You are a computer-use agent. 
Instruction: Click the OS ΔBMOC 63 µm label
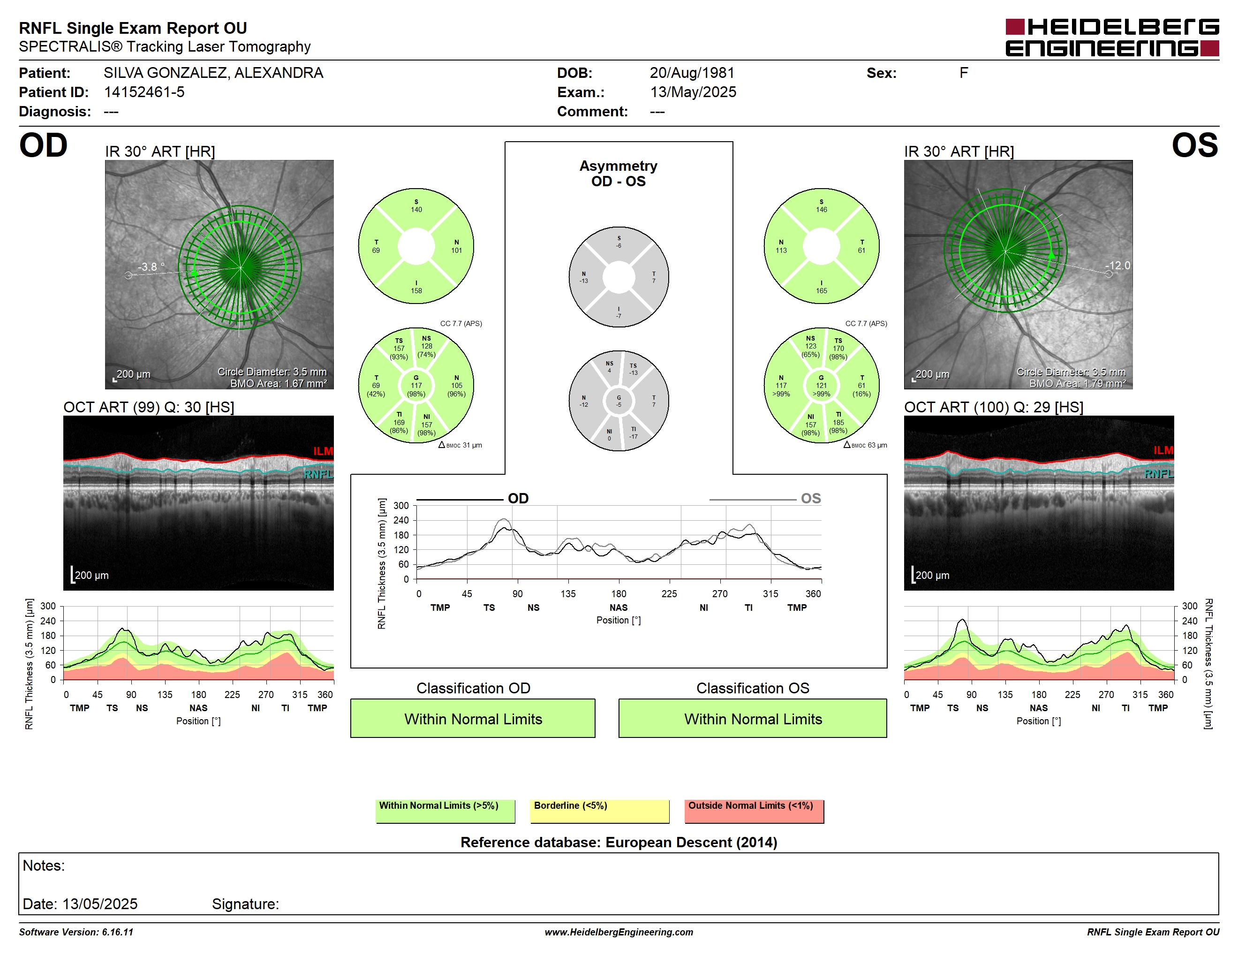[x=865, y=445]
